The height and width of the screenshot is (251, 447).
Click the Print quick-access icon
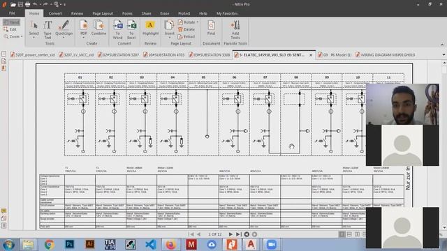coord(27,4)
